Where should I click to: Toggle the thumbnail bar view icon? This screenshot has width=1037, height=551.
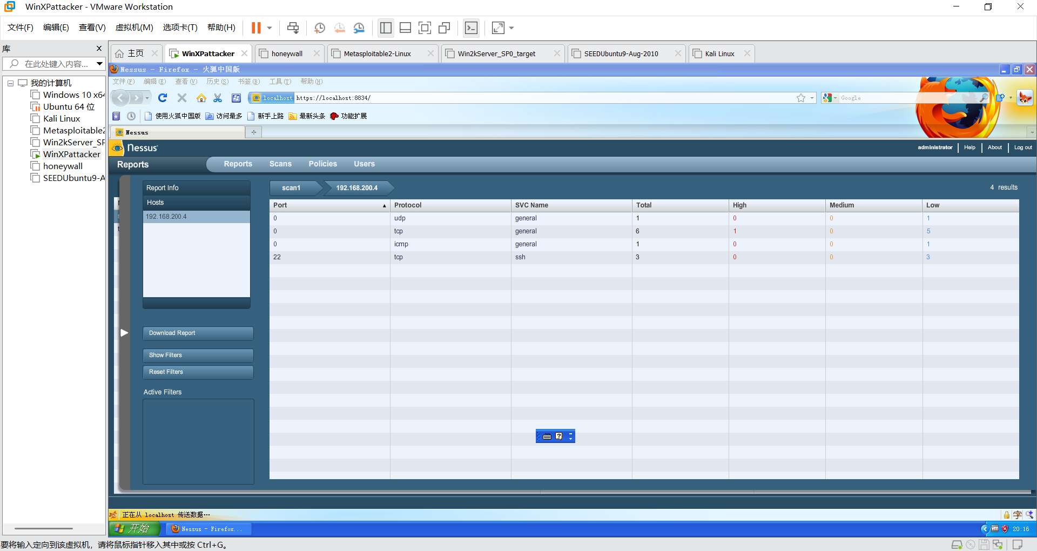(405, 28)
